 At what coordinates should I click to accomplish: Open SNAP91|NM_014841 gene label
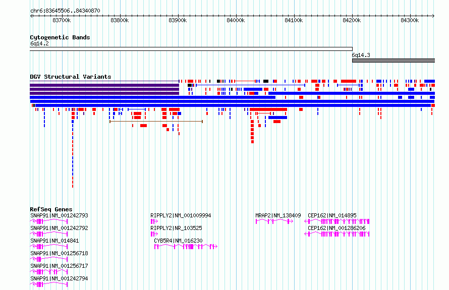tap(54, 241)
